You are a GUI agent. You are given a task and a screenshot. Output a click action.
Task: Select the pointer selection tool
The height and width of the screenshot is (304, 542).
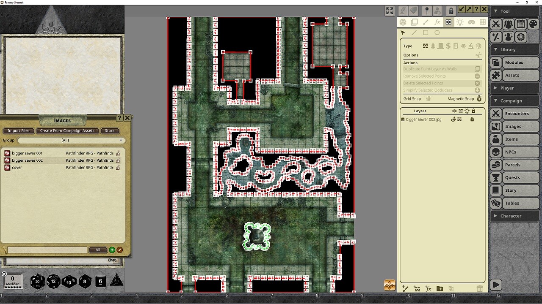coord(403,33)
